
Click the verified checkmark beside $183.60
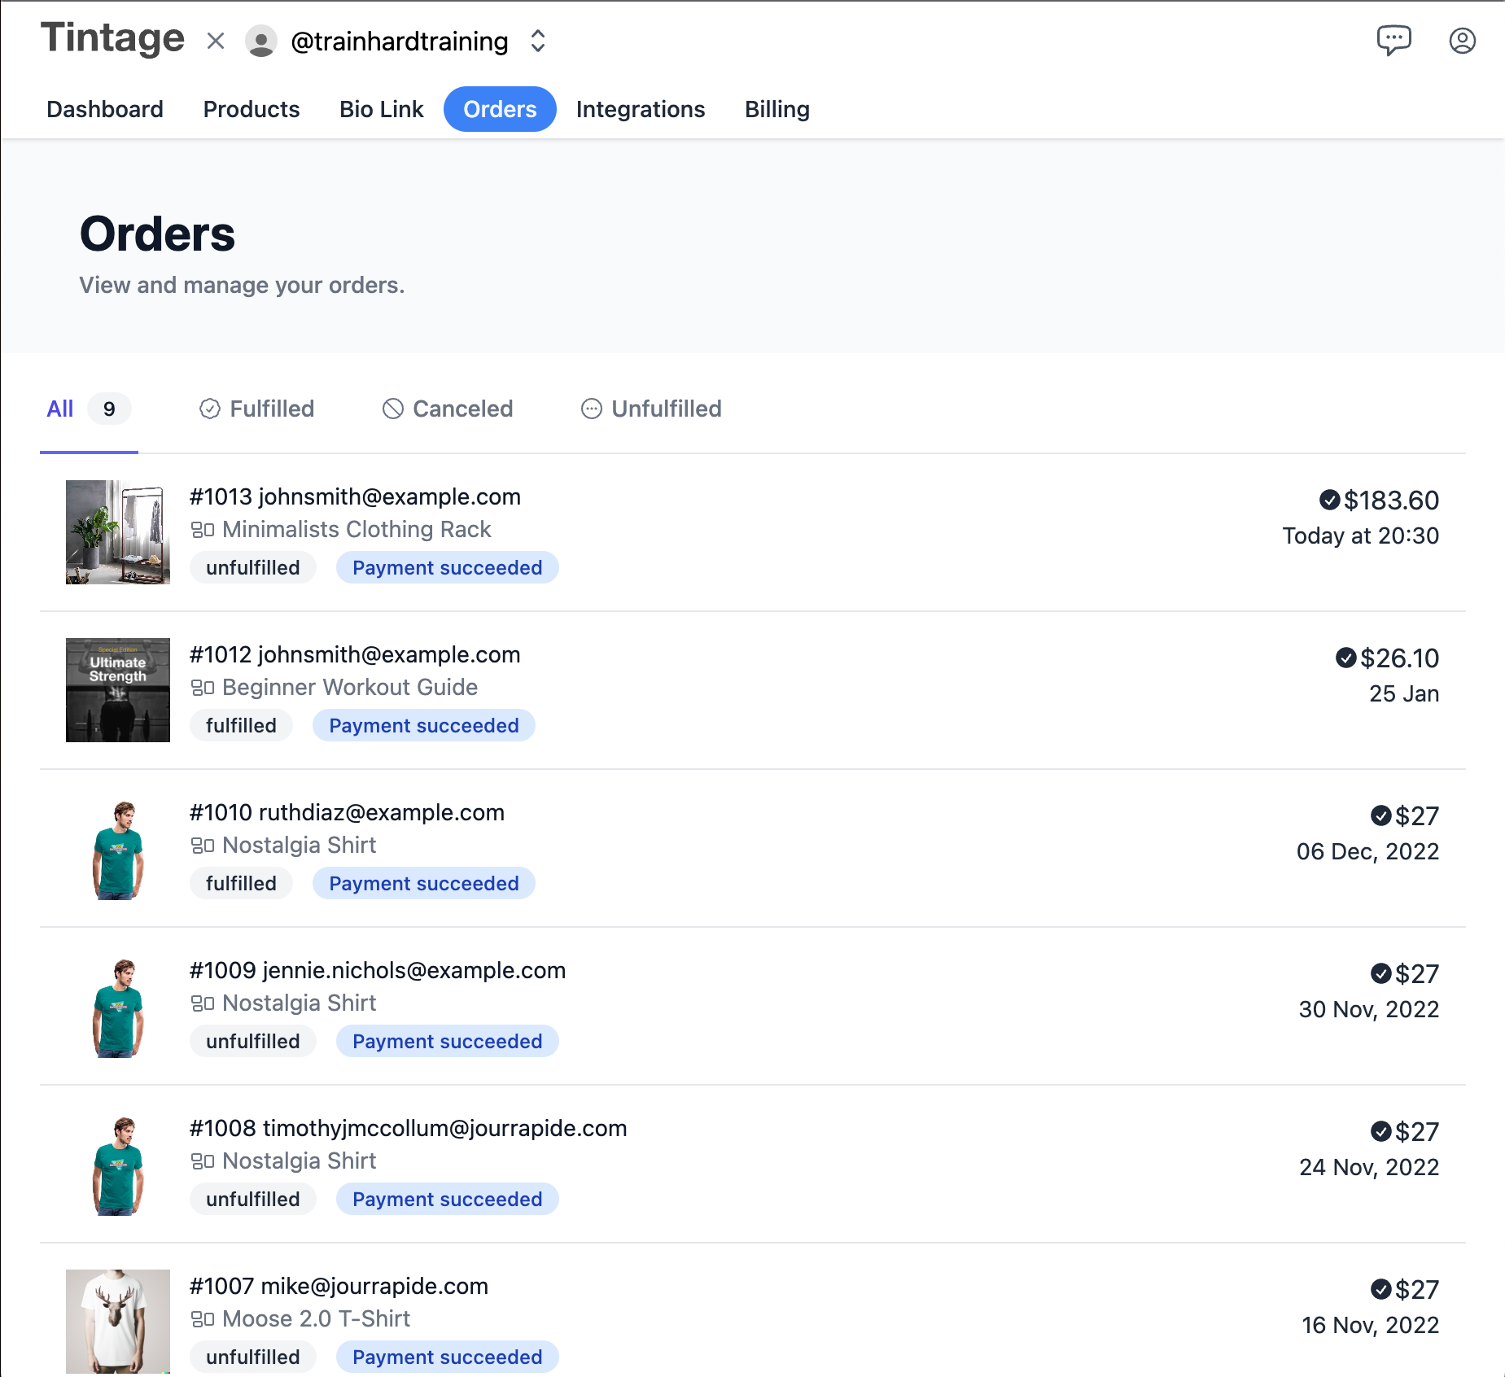coord(1329,500)
